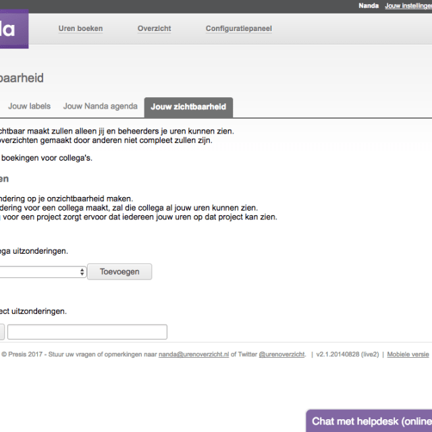Image resolution: width=432 pixels, height=432 pixels.
Task: Click the Presis 2017 copyright text
Action: pos(22,354)
